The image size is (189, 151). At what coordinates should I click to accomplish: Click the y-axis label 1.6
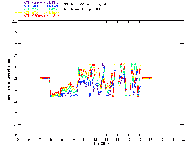coord(14,67)
